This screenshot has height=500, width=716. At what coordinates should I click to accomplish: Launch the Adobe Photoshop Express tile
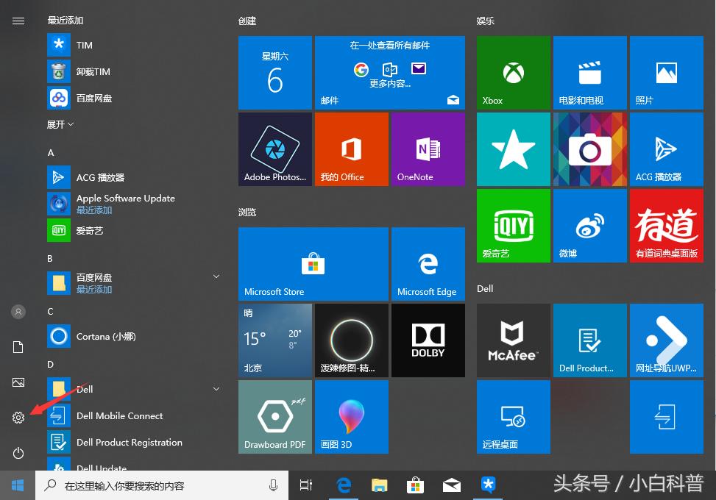(x=275, y=149)
